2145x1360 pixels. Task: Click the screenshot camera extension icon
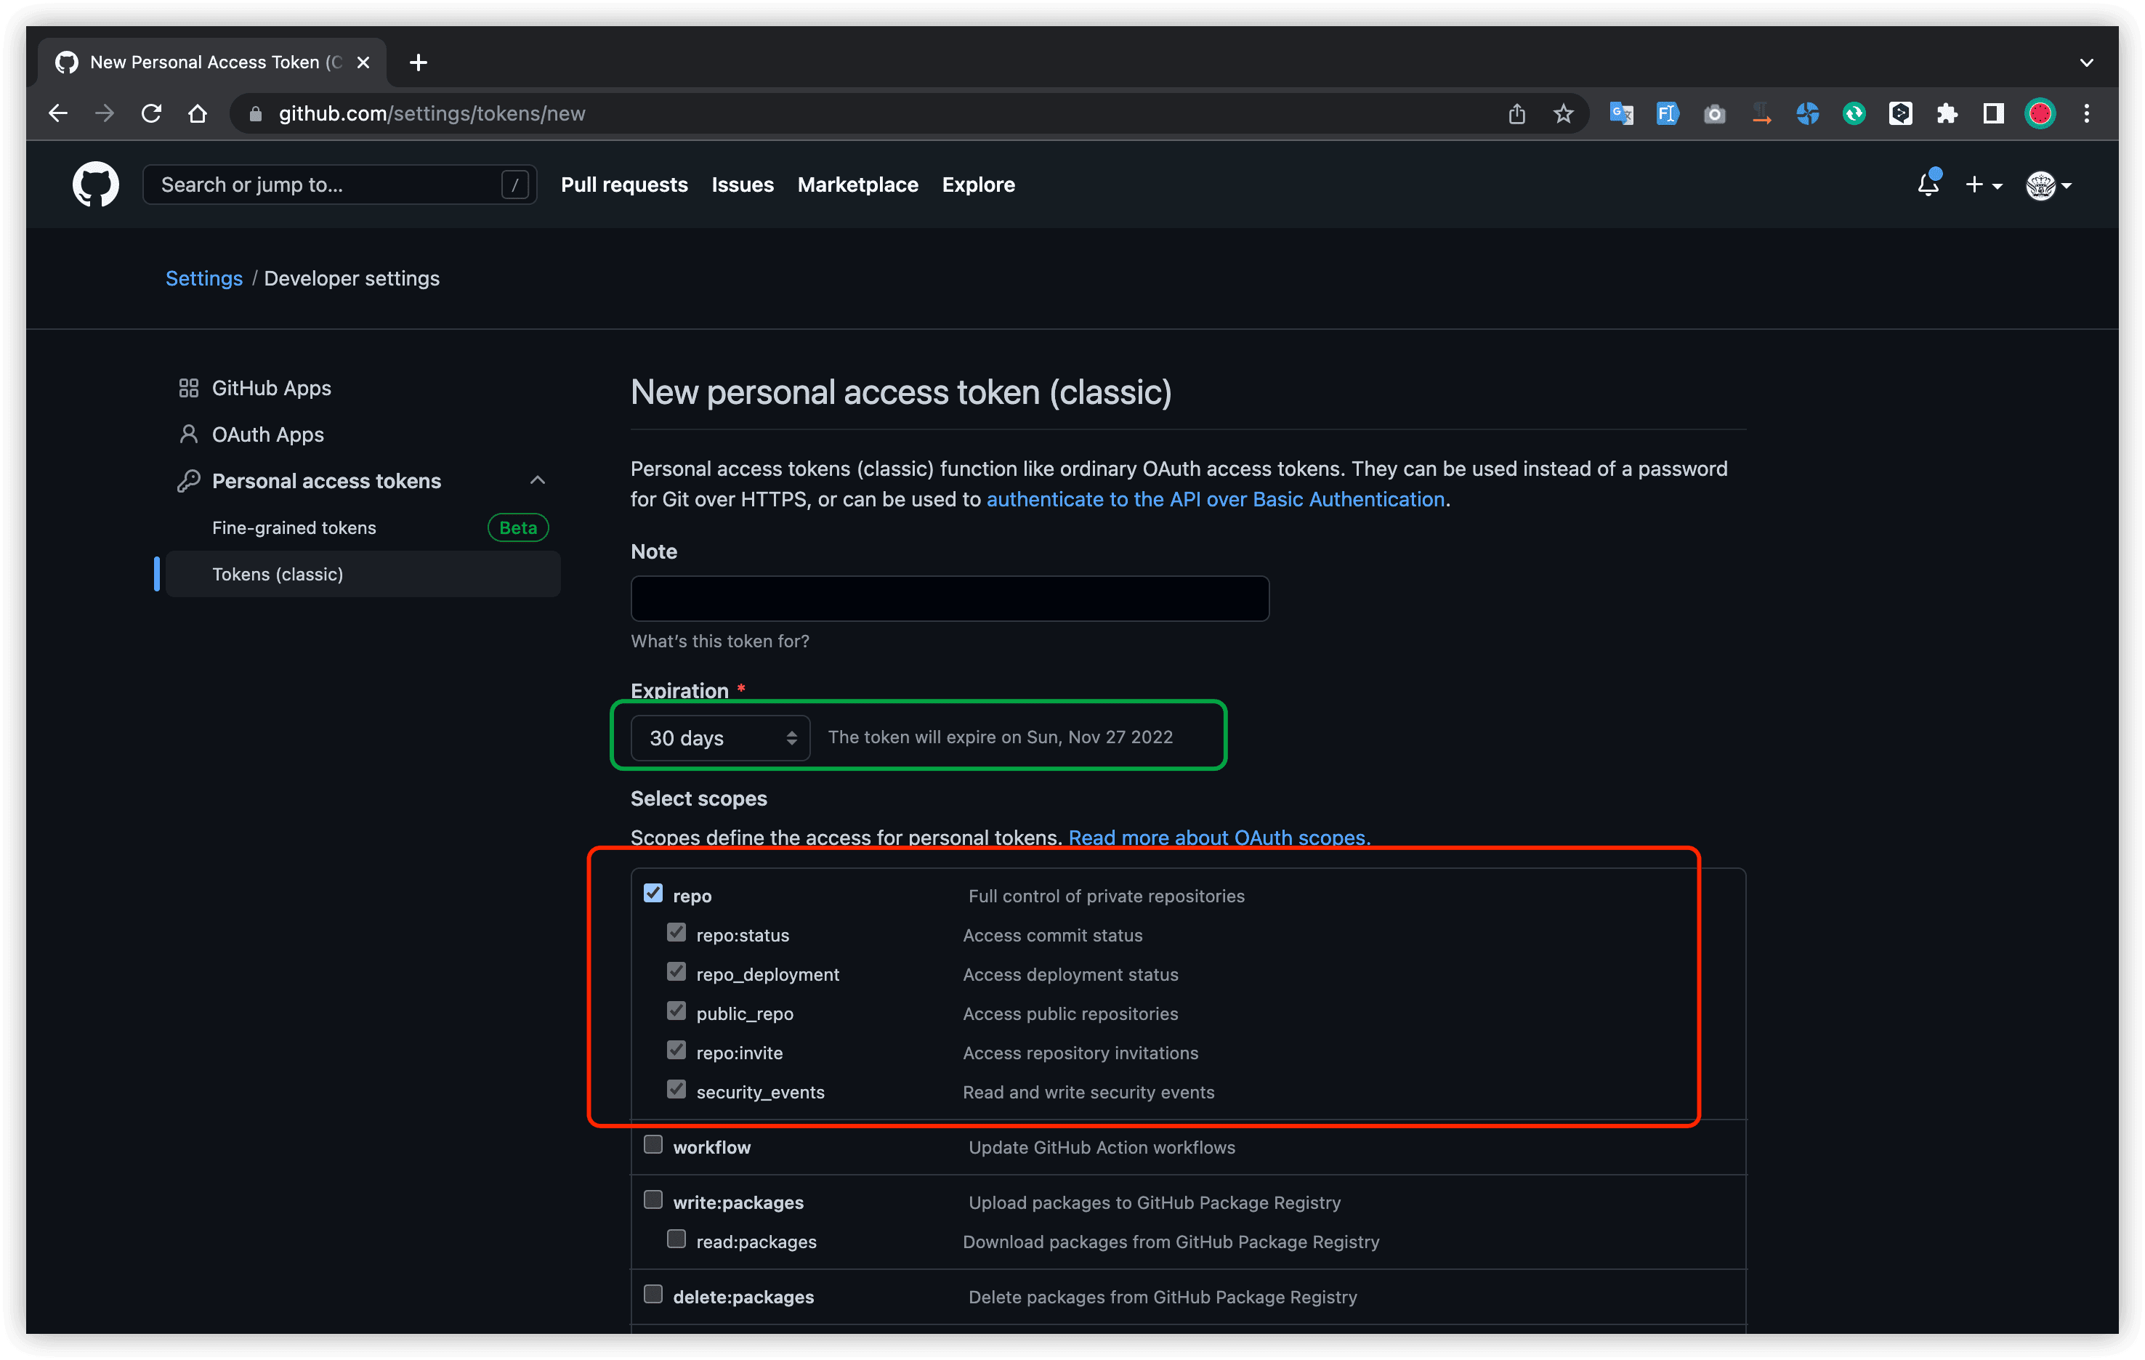pyautogui.click(x=1714, y=113)
